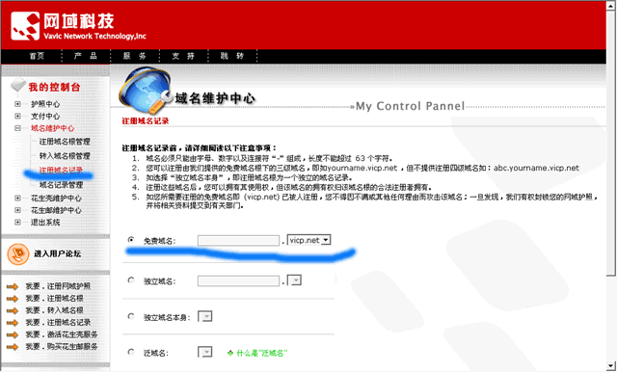Screen dimensions: 617x372
Task: Click the 我的控制台 heading
Action: [54, 88]
